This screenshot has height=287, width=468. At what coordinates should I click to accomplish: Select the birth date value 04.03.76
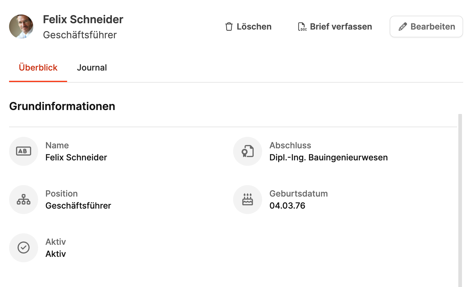[287, 206]
